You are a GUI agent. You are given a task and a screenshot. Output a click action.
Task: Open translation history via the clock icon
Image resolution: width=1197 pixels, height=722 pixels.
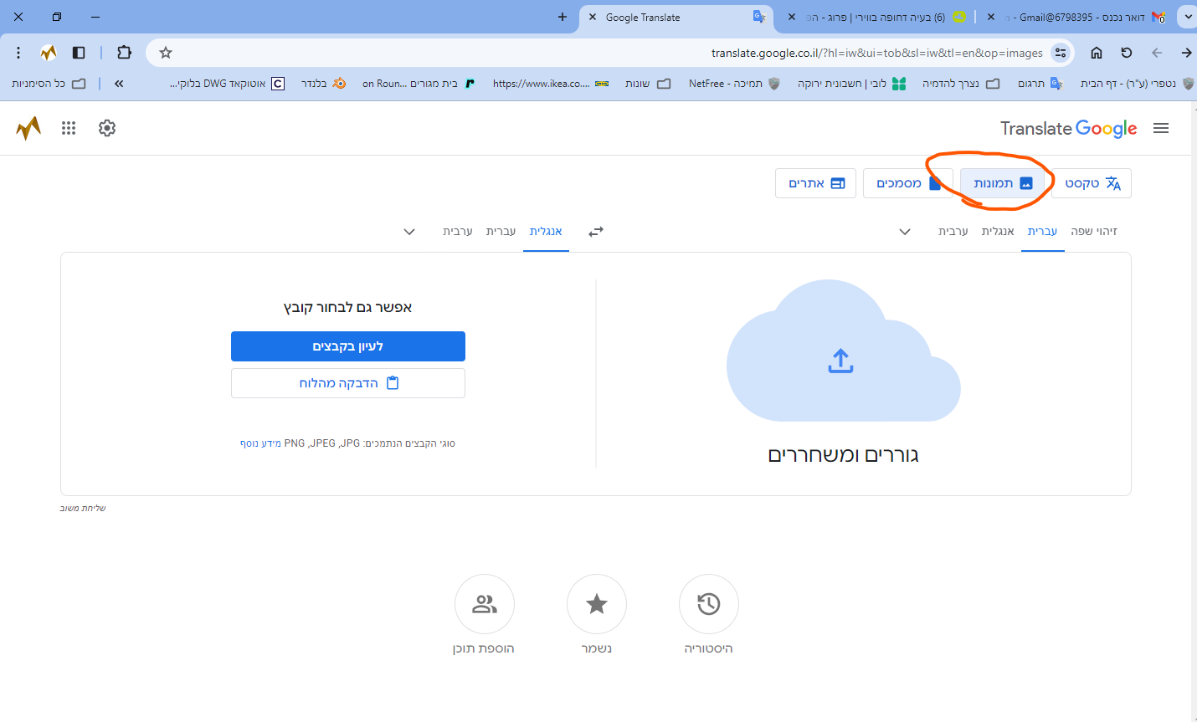708,604
